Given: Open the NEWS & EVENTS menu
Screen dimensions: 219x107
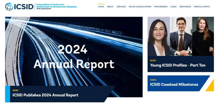Looking at the screenshot, I should click(202, 7).
